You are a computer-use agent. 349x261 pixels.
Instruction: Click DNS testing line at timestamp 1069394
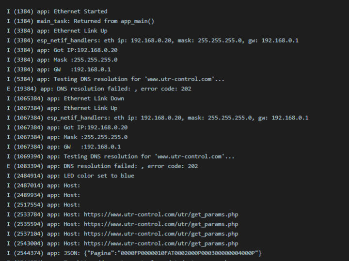click(121, 157)
